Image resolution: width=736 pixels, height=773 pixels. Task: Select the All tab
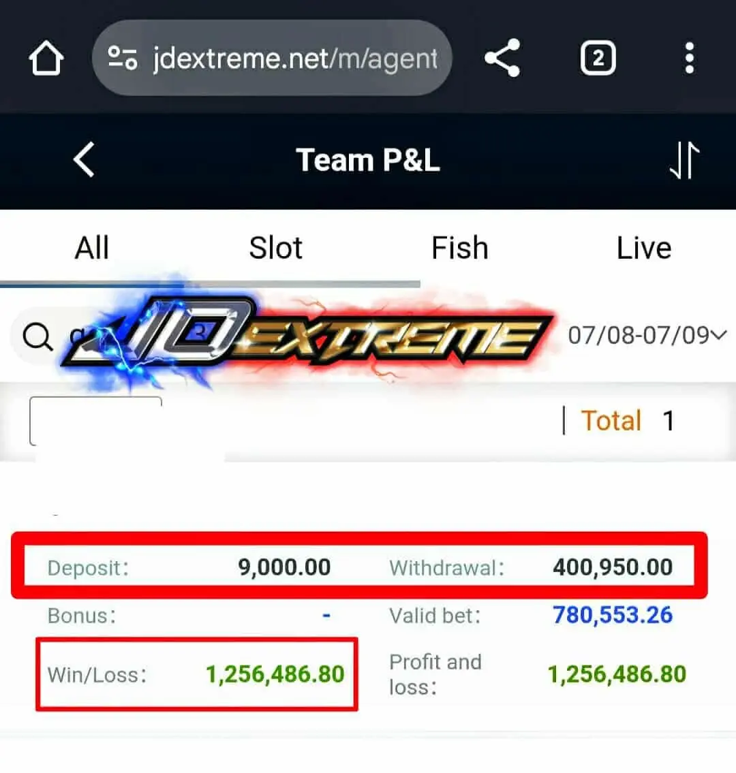pyautogui.click(x=92, y=247)
